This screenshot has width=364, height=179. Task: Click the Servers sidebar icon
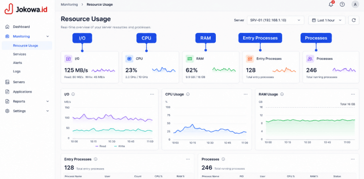coord(8,82)
